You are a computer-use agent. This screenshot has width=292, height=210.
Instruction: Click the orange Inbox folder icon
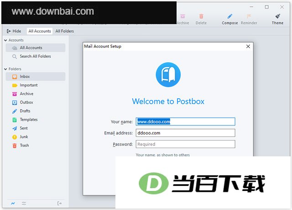pyautogui.click(x=15, y=77)
